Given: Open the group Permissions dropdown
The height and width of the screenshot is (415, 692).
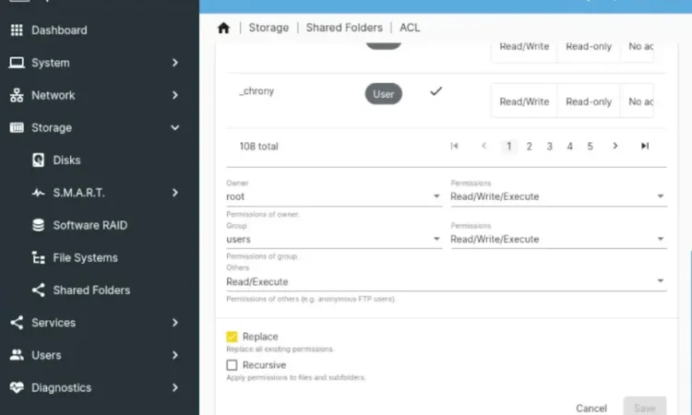Looking at the screenshot, I should [558, 239].
